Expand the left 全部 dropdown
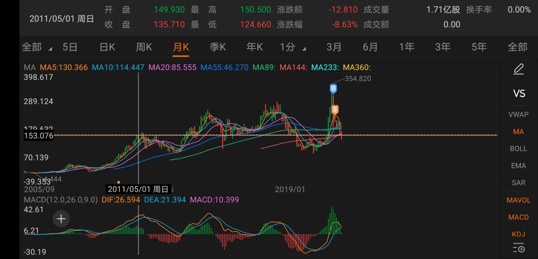 (x=37, y=47)
